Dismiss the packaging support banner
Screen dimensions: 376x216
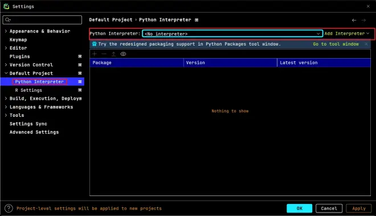pyautogui.click(x=366, y=44)
